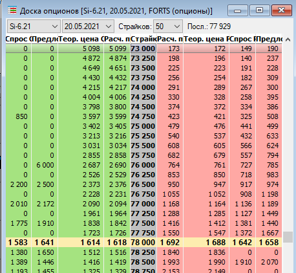296x273 pixels.
Task: Open the 20.05.2021 expiry date dropdown
Action: click(88, 27)
